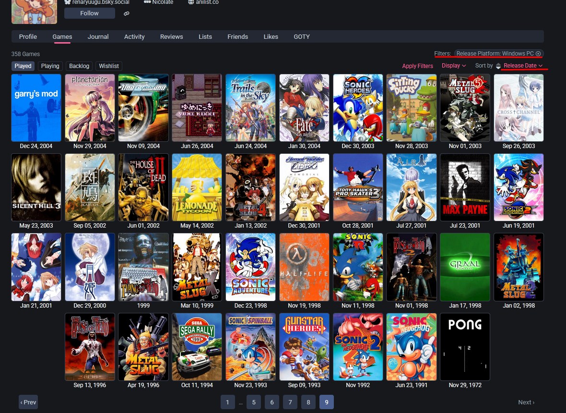Open the Silent Hill 3 cover
This screenshot has width=566, height=413.
[36, 187]
